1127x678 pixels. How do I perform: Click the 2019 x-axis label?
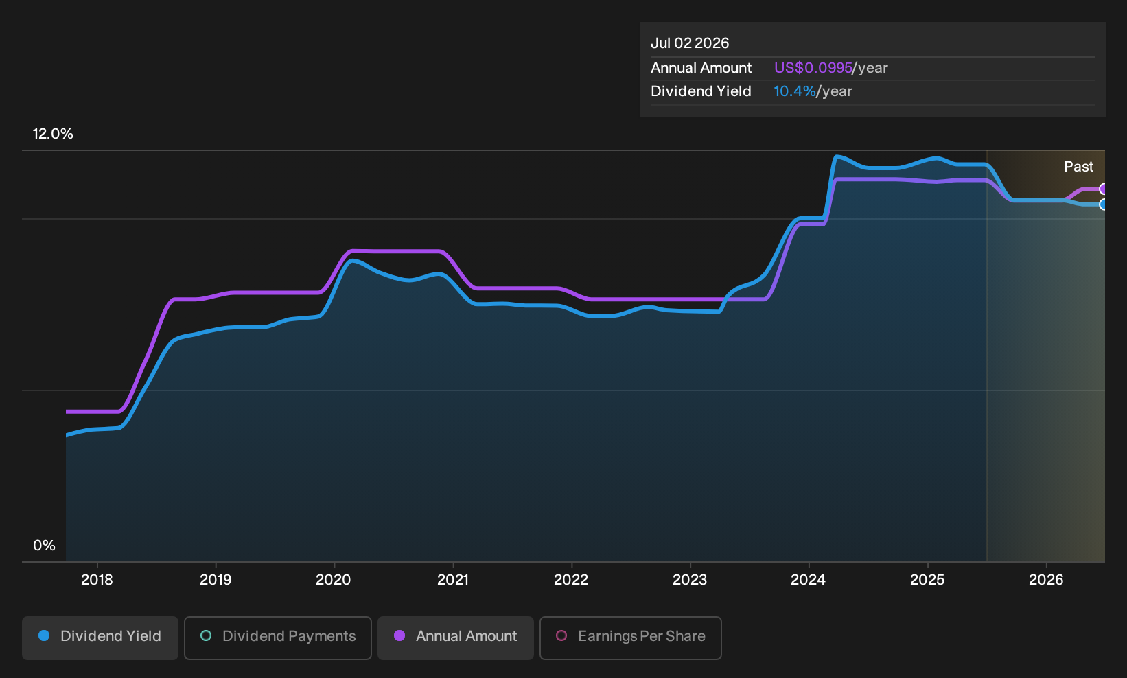(x=216, y=580)
